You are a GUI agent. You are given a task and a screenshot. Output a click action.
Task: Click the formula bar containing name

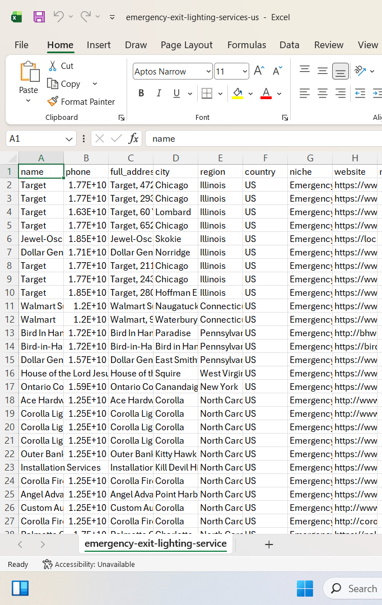[x=264, y=138]
